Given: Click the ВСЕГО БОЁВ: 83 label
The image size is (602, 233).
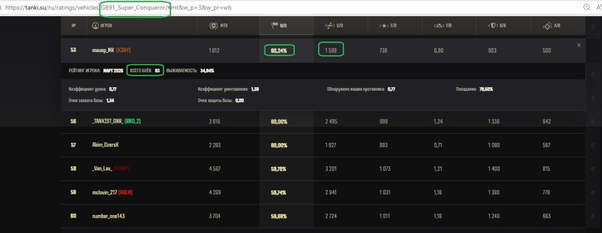Looking at the screenshot, I should coord(145,71).
